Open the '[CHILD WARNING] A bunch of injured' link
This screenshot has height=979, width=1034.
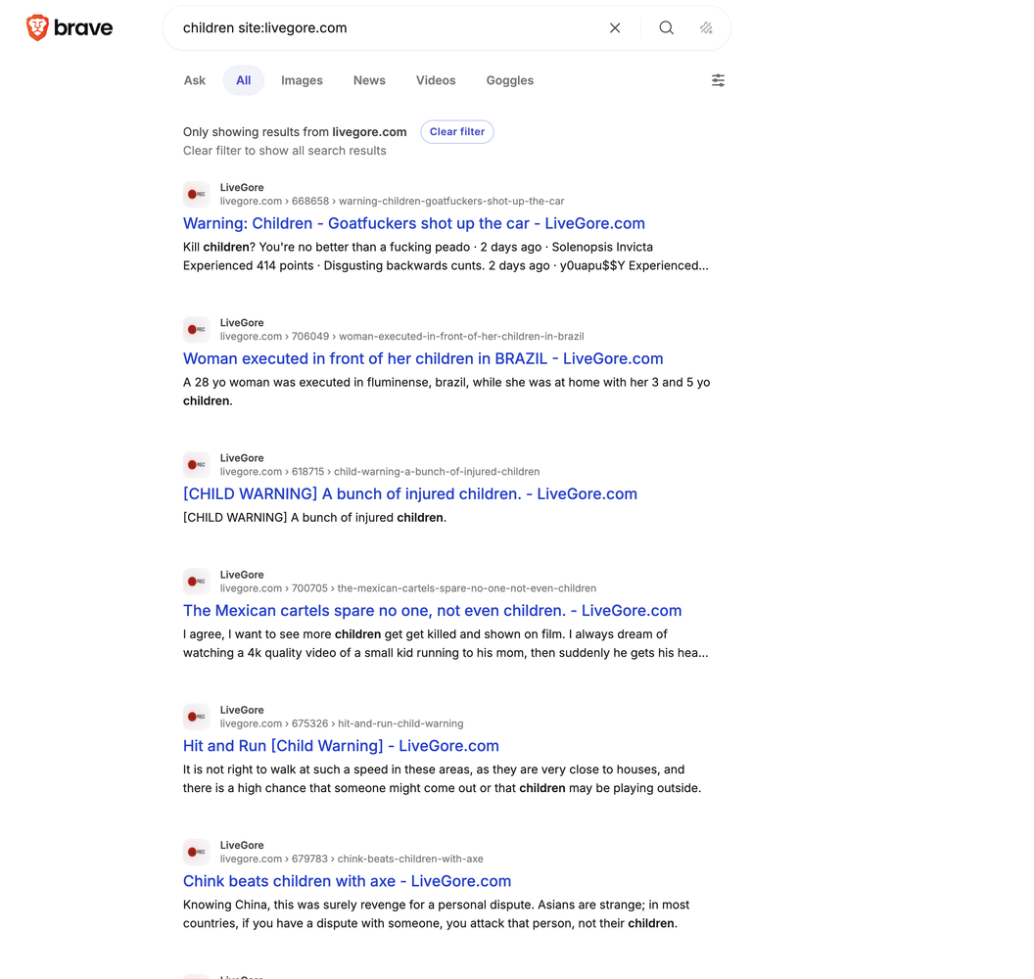(x=410, y=493)
